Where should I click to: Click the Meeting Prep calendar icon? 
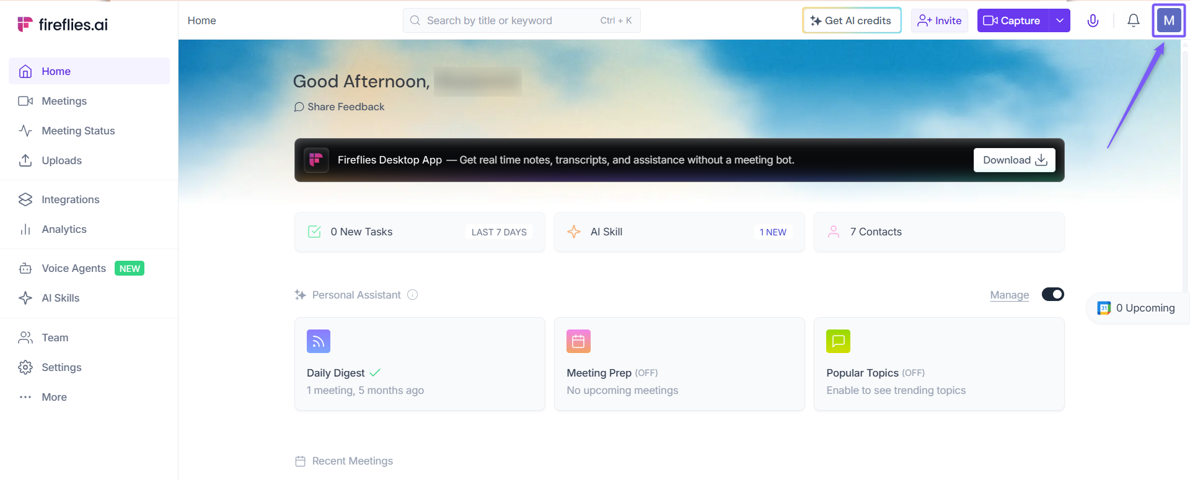tap(578, 341)
